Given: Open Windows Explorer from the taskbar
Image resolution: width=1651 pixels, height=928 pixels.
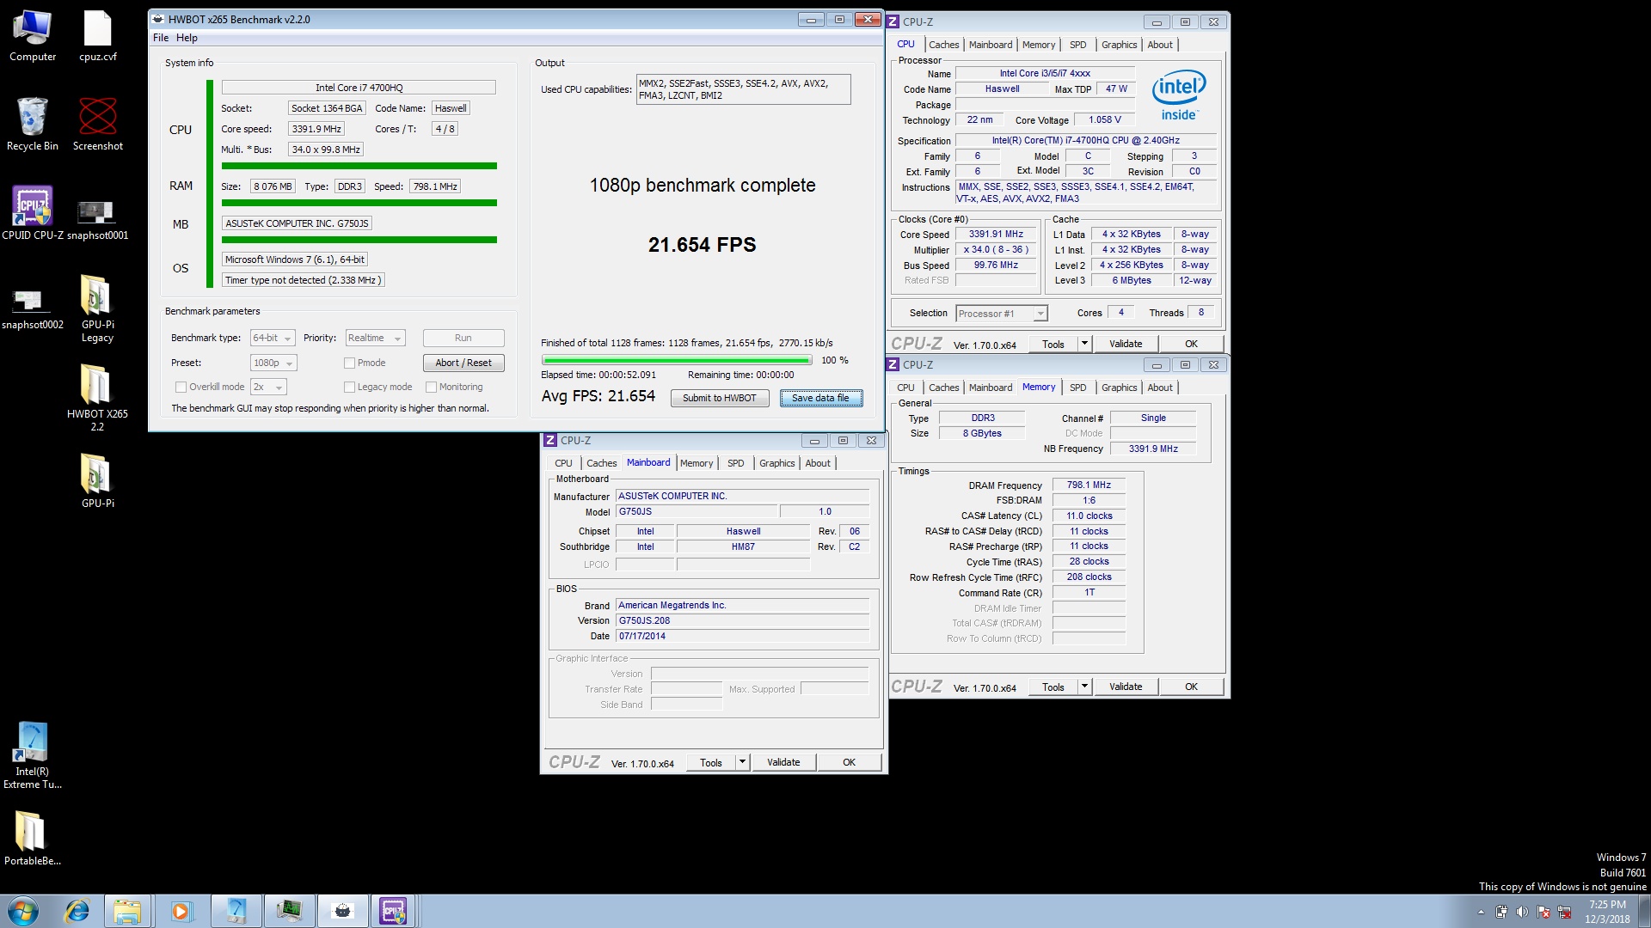Looking at the screenshot, I should pos(127,911).
